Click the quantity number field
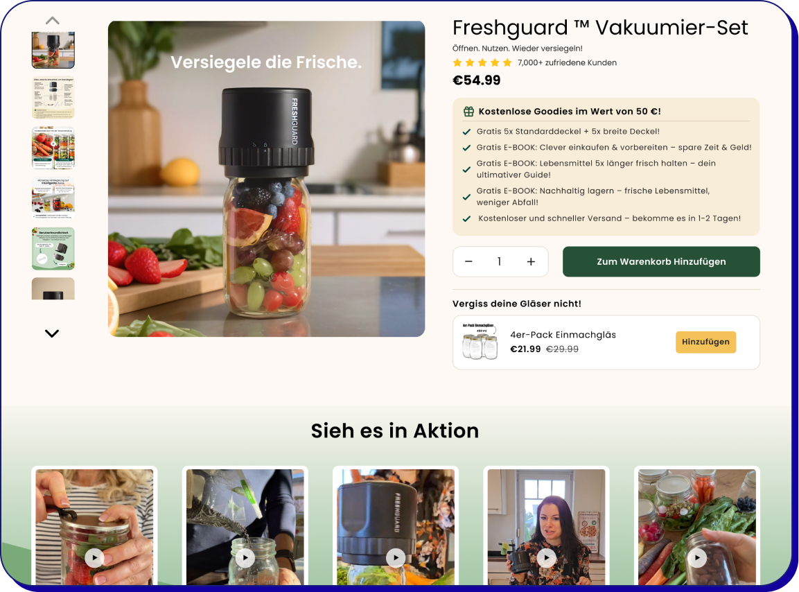Screen dimensions: 799x592 tap(500, 261)
